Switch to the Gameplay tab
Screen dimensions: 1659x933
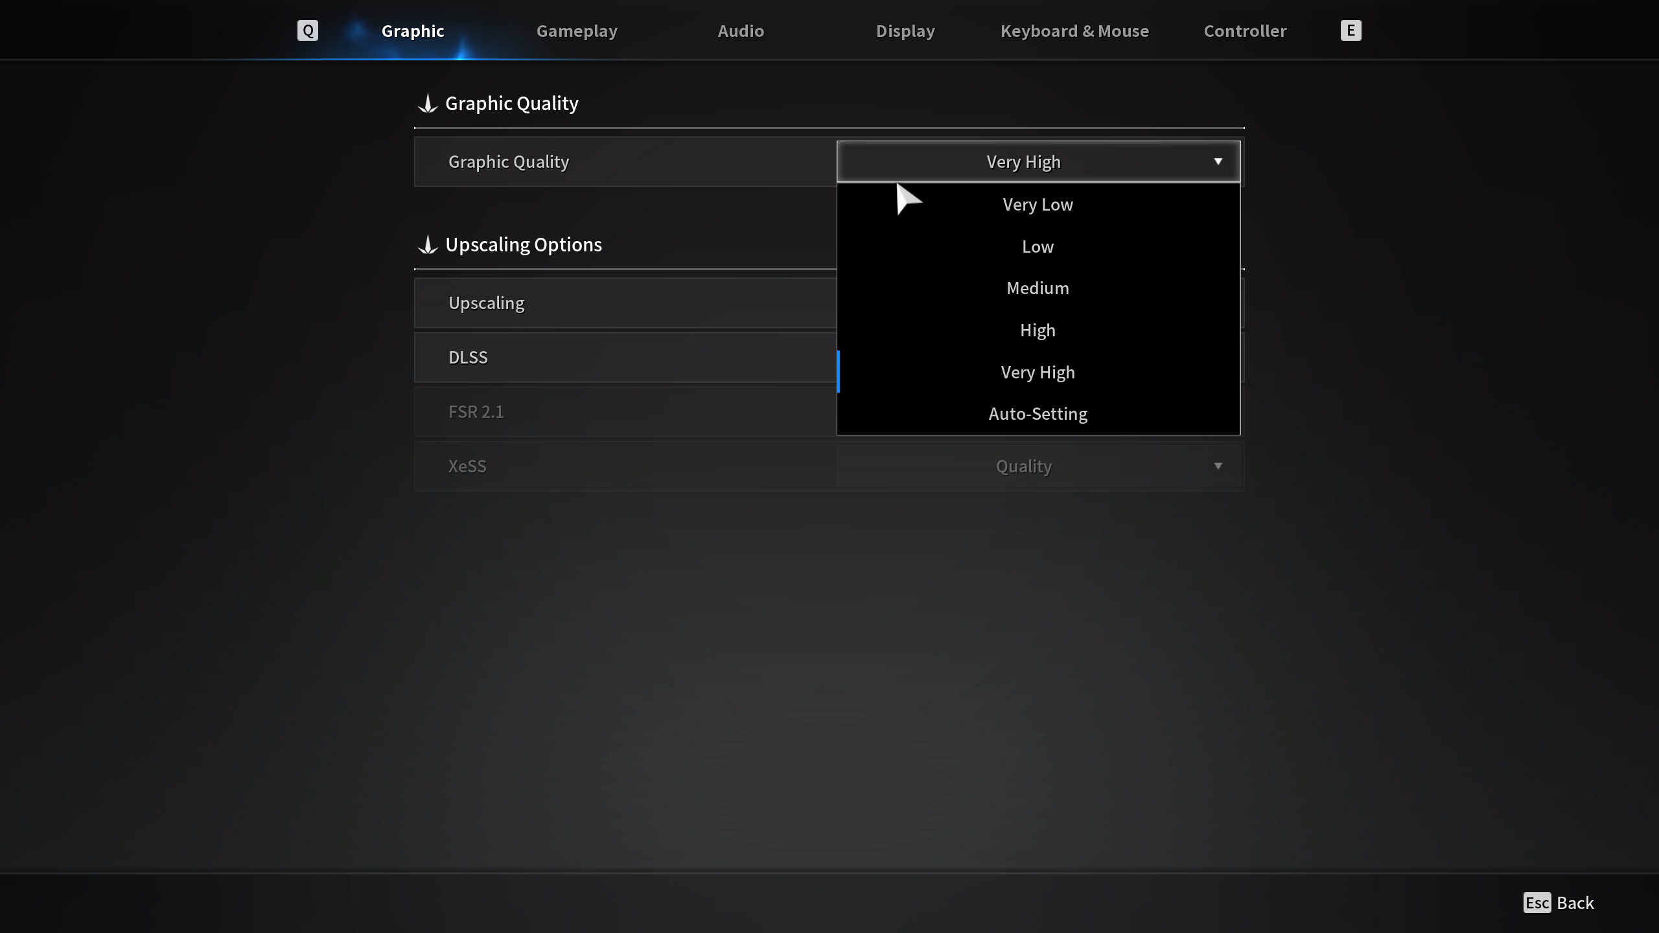(577, 31)
